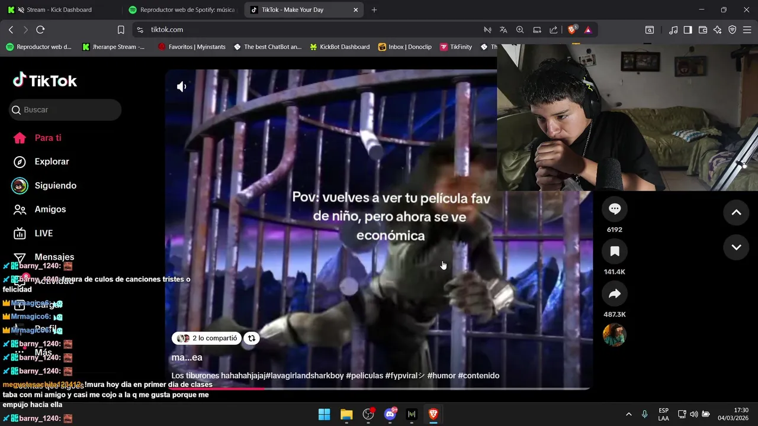Open the '2 lo compartió' badge
This screenshot has height=426, width=758.
(207, 338)
